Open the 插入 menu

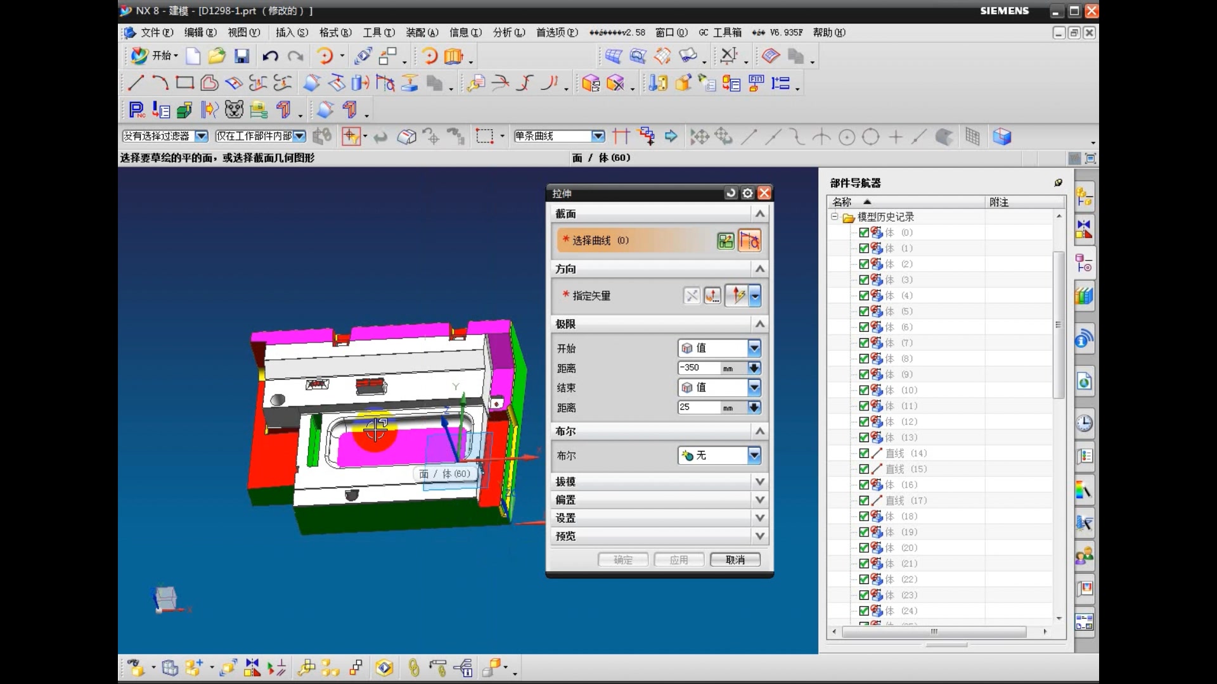coord(291,32)
